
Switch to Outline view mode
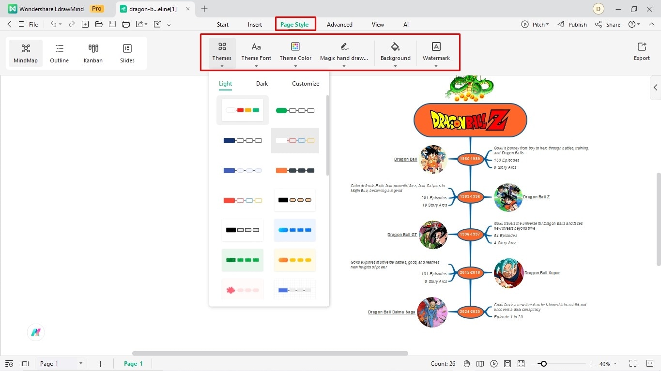pos(59,53)
